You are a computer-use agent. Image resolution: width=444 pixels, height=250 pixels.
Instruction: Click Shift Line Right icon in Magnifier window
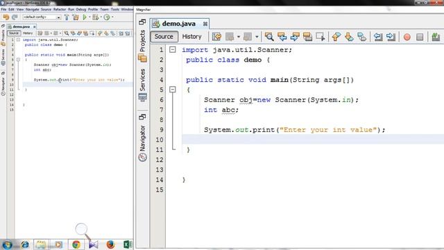coord(391,37)
